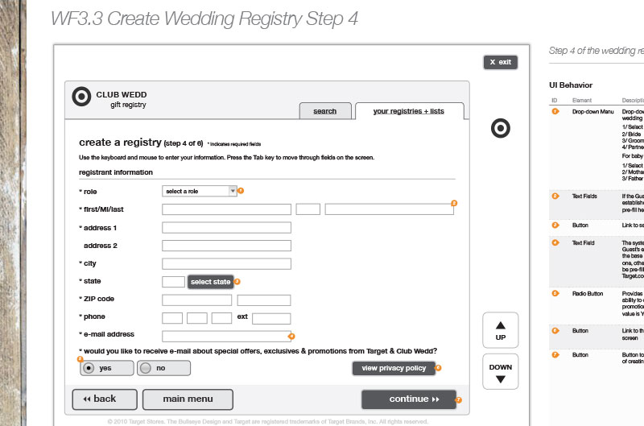Click the first ZIP code field
This screenshot has width=644, height=426.
[x=196, y=300]
